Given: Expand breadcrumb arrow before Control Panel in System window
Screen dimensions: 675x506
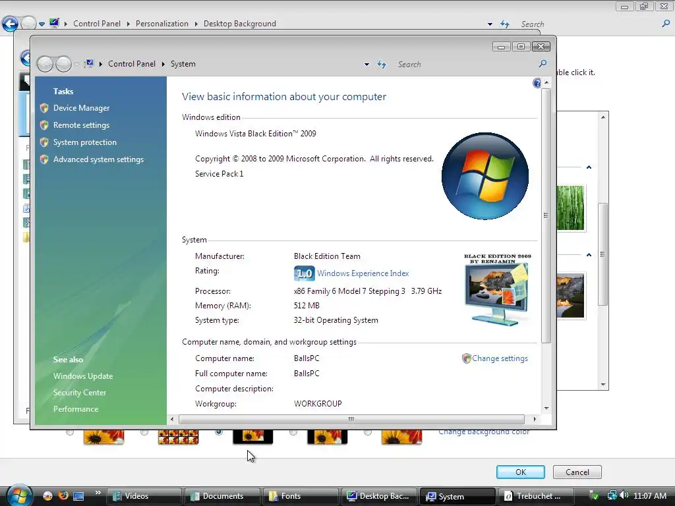Looking at the screenshot, I should coord(101,64).
